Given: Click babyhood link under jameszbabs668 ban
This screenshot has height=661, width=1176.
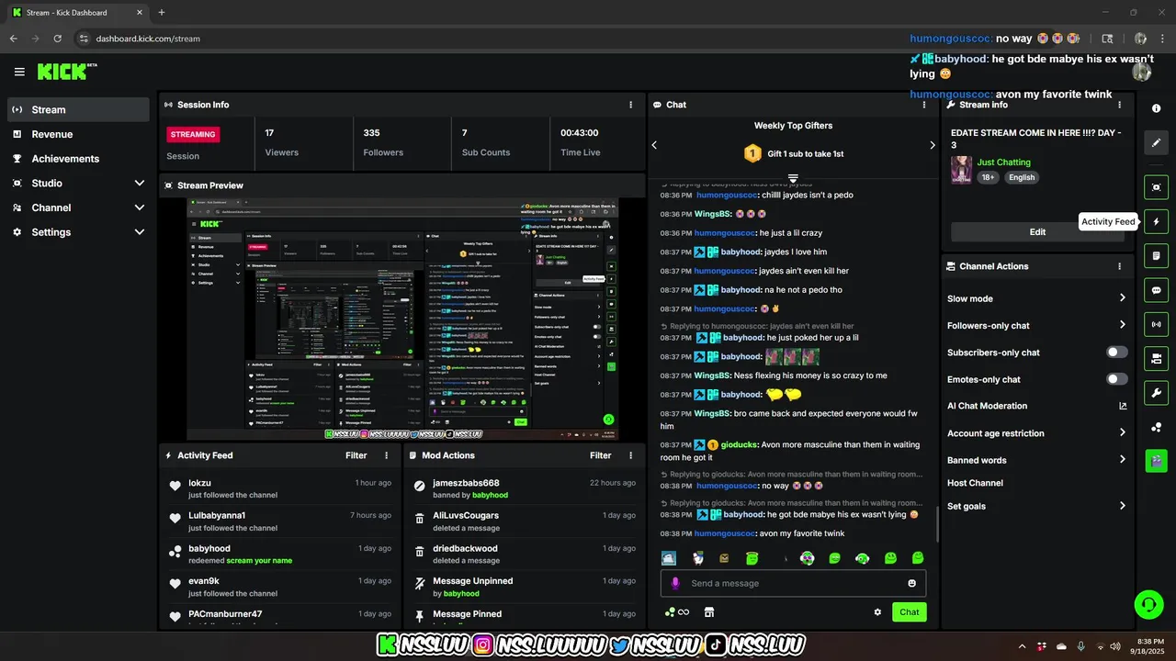Looking at the screenshot, I should tap(490, 495).
